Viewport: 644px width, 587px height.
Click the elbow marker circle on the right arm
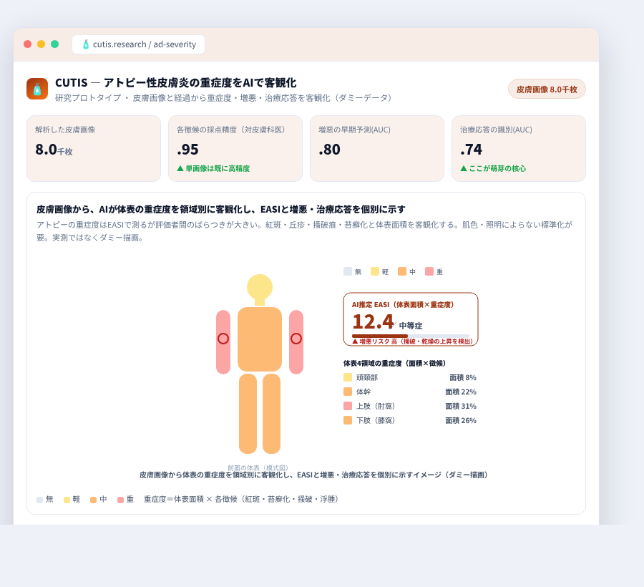(296, 339)
